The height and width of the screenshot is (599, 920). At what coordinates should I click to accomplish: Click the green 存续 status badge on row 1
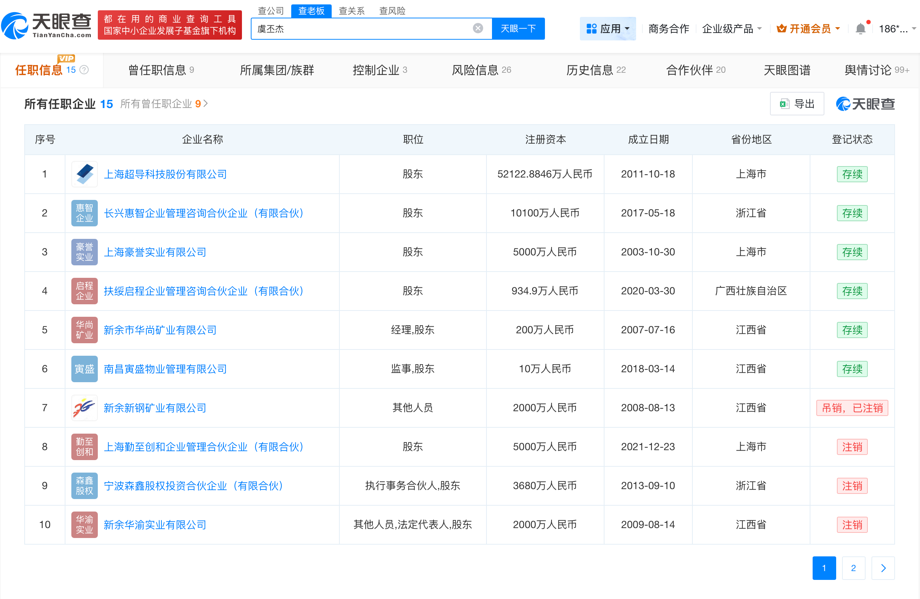(852, 174)
